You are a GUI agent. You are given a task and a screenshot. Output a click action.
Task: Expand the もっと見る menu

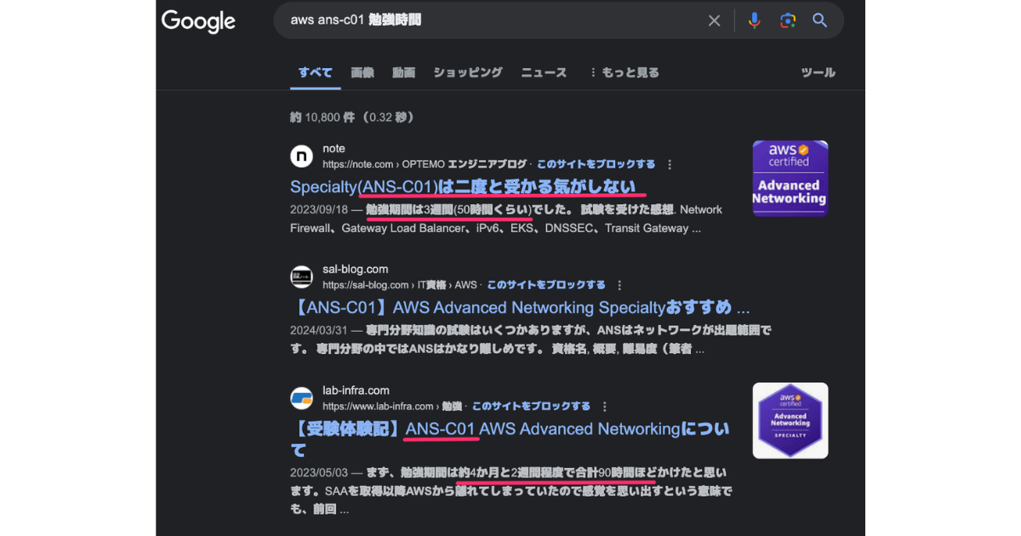(x=625, y=72)
